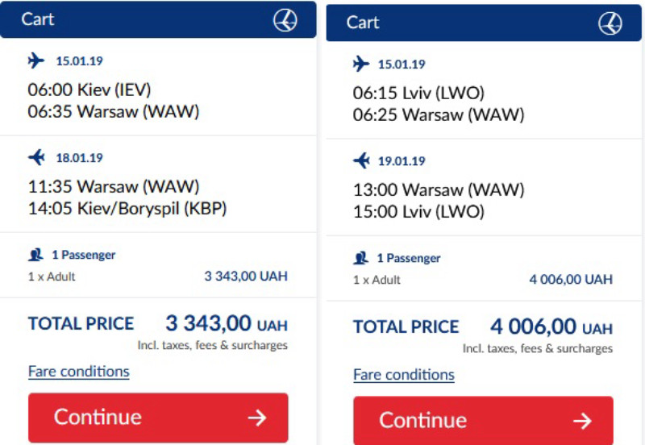Continue with the 3 343,00 UAH cart

point(158,418)
